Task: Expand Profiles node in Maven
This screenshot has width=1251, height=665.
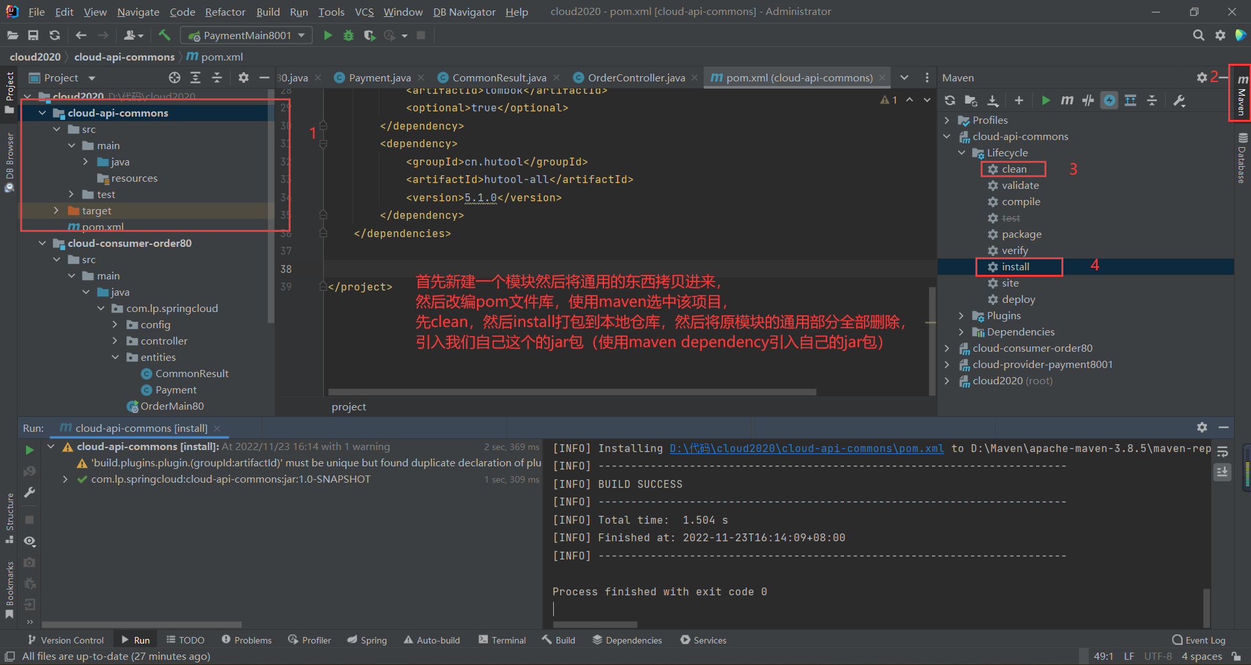Action: (947, 120)
